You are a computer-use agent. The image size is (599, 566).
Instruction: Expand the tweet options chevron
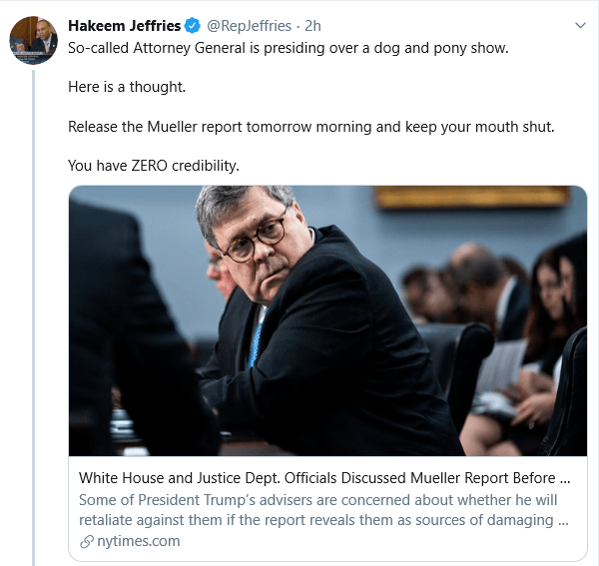(580, 25)
